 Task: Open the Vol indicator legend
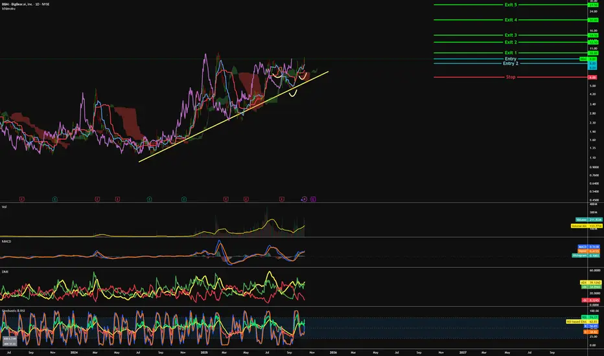[5, 206]
